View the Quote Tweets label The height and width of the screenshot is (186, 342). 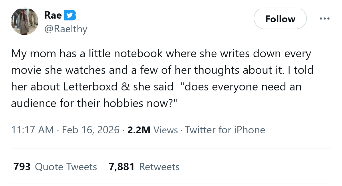[x=66, y=167]
